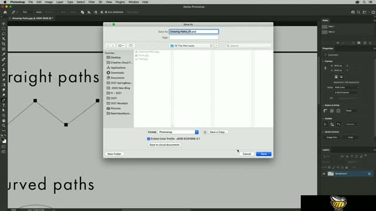The height and width of the screenshot is (211, 376).
Task: Select Path 1 in the Paths panel
Action: click(331, 26)
